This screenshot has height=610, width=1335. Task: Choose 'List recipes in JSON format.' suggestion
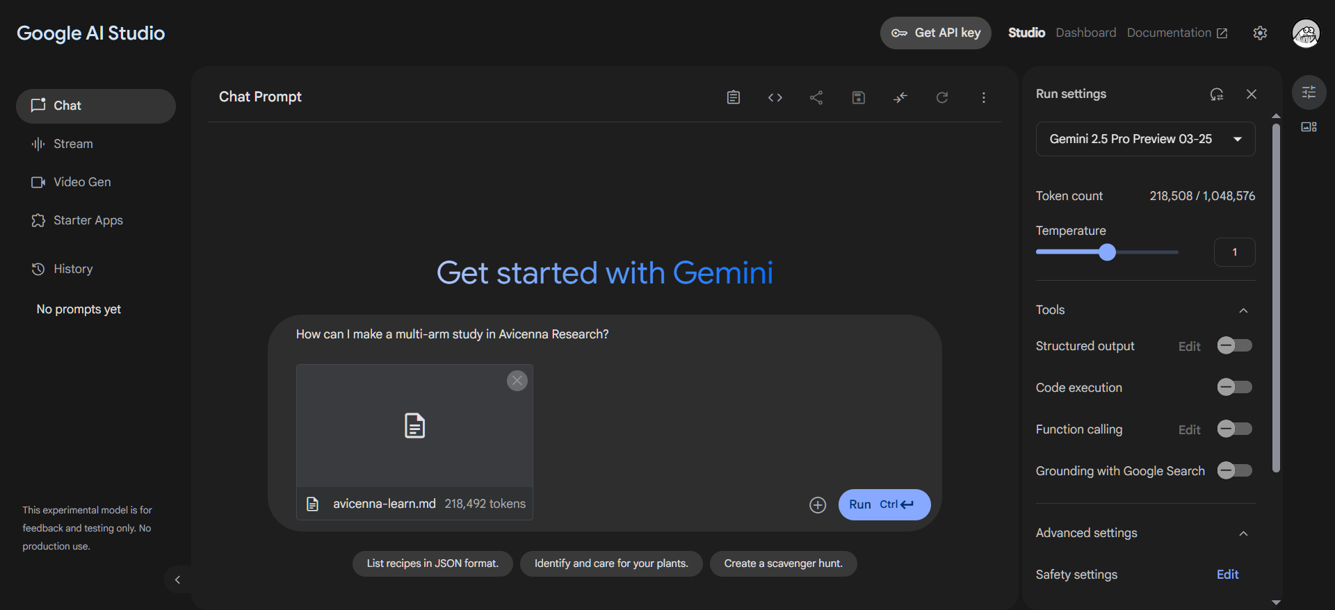coord(432,563)
